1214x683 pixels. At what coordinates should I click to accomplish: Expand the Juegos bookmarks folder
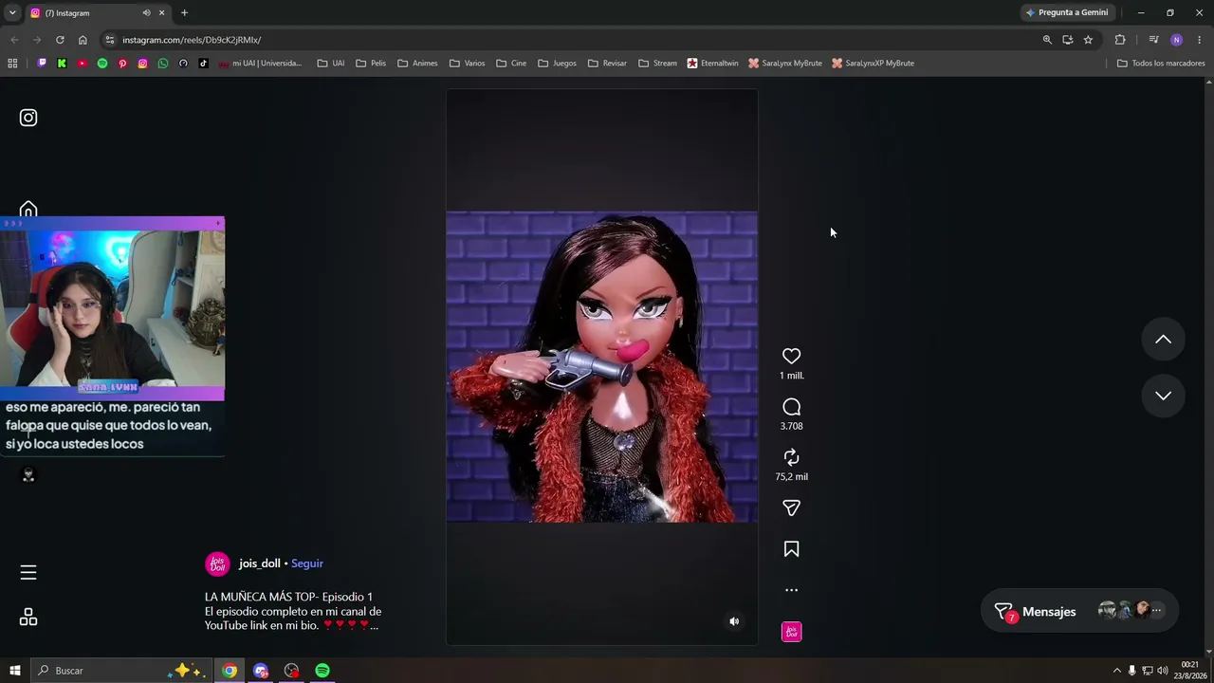[x=557, y=64]
